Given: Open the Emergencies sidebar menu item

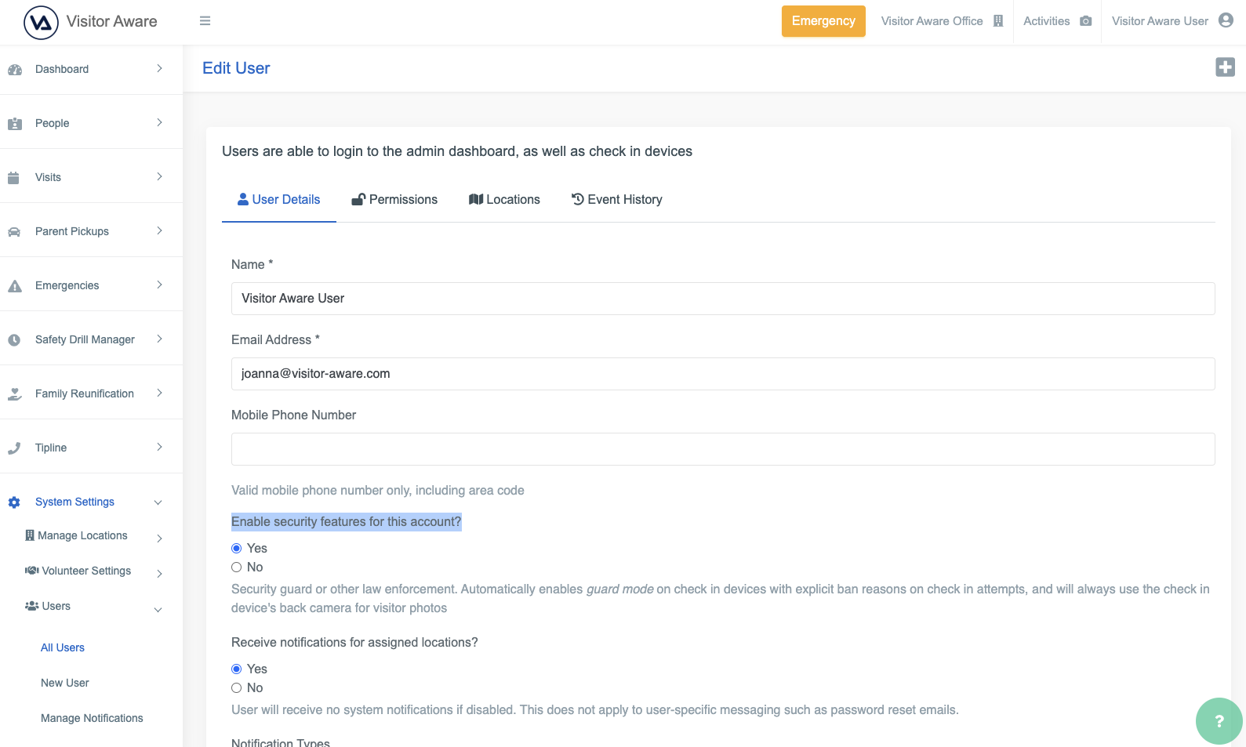Looking at the screenshot, I should coord(91,285).
